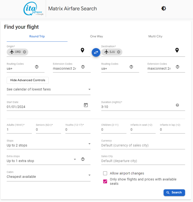The height and width of the screenshot is (202, 193).
Task: Enable Allow airport changes checkbox
Action: (x=105, y=173)
